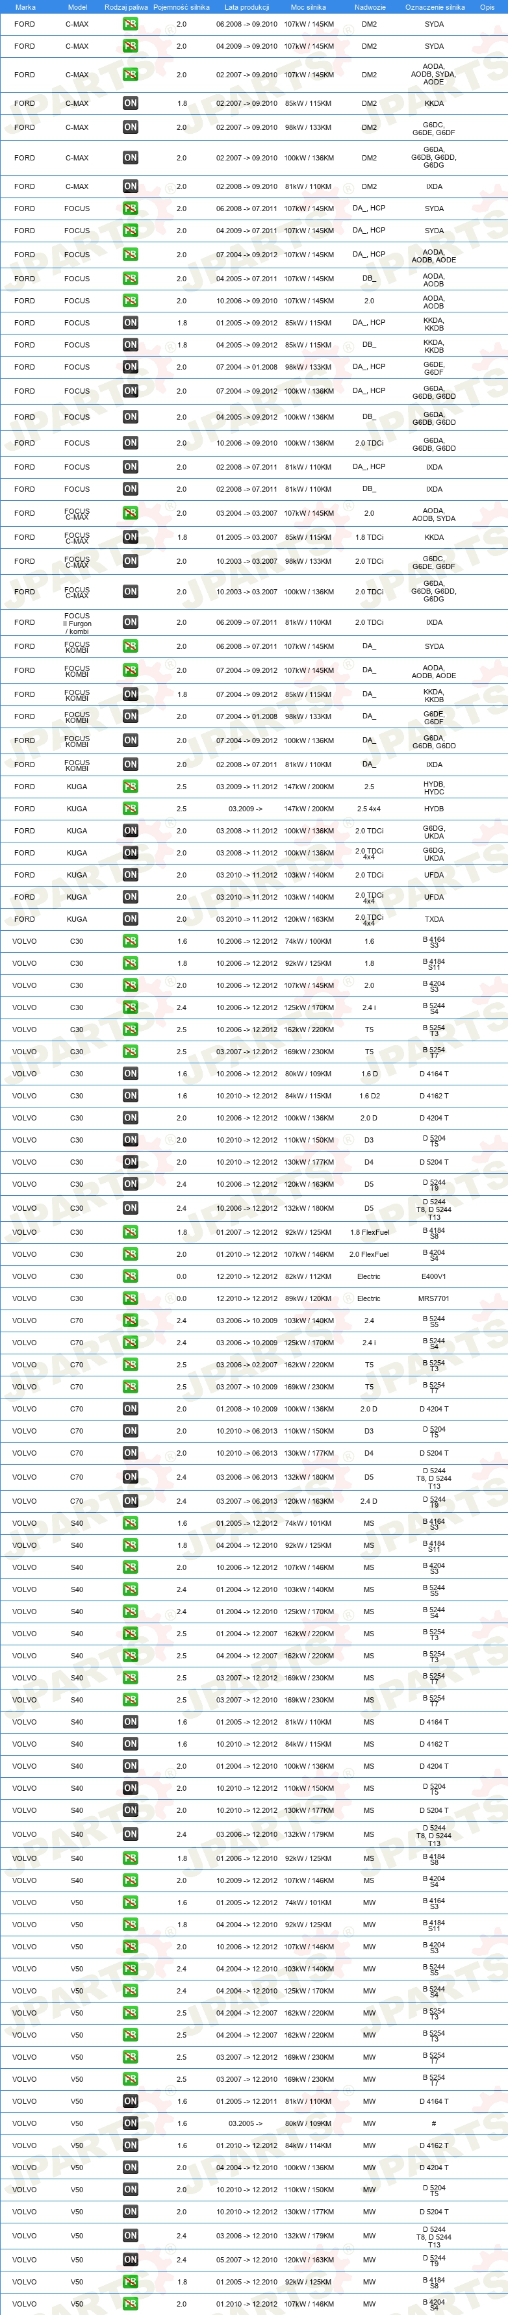This screenshot has height=2315, width=508.
Task: Click the engine code TXDA
Action: (x=435, y=918)
